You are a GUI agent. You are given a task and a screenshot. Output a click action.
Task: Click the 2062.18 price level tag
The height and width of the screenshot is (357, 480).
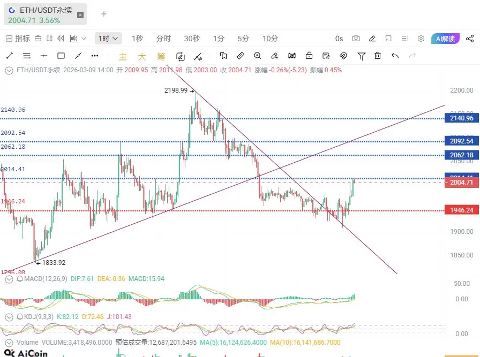click(x=462, y=155)
